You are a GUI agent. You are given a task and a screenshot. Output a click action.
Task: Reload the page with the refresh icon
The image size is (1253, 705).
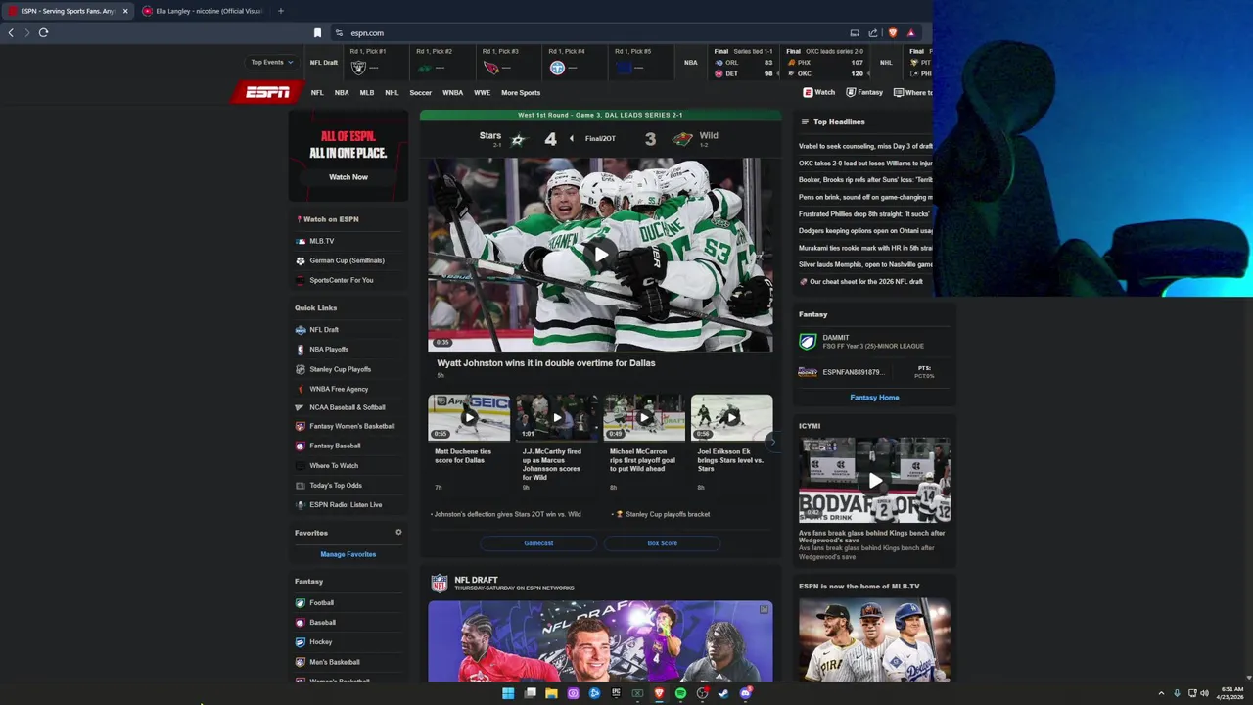click(43, 32)
